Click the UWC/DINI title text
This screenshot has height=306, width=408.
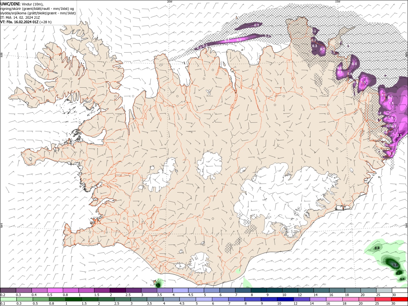(10, 4)
